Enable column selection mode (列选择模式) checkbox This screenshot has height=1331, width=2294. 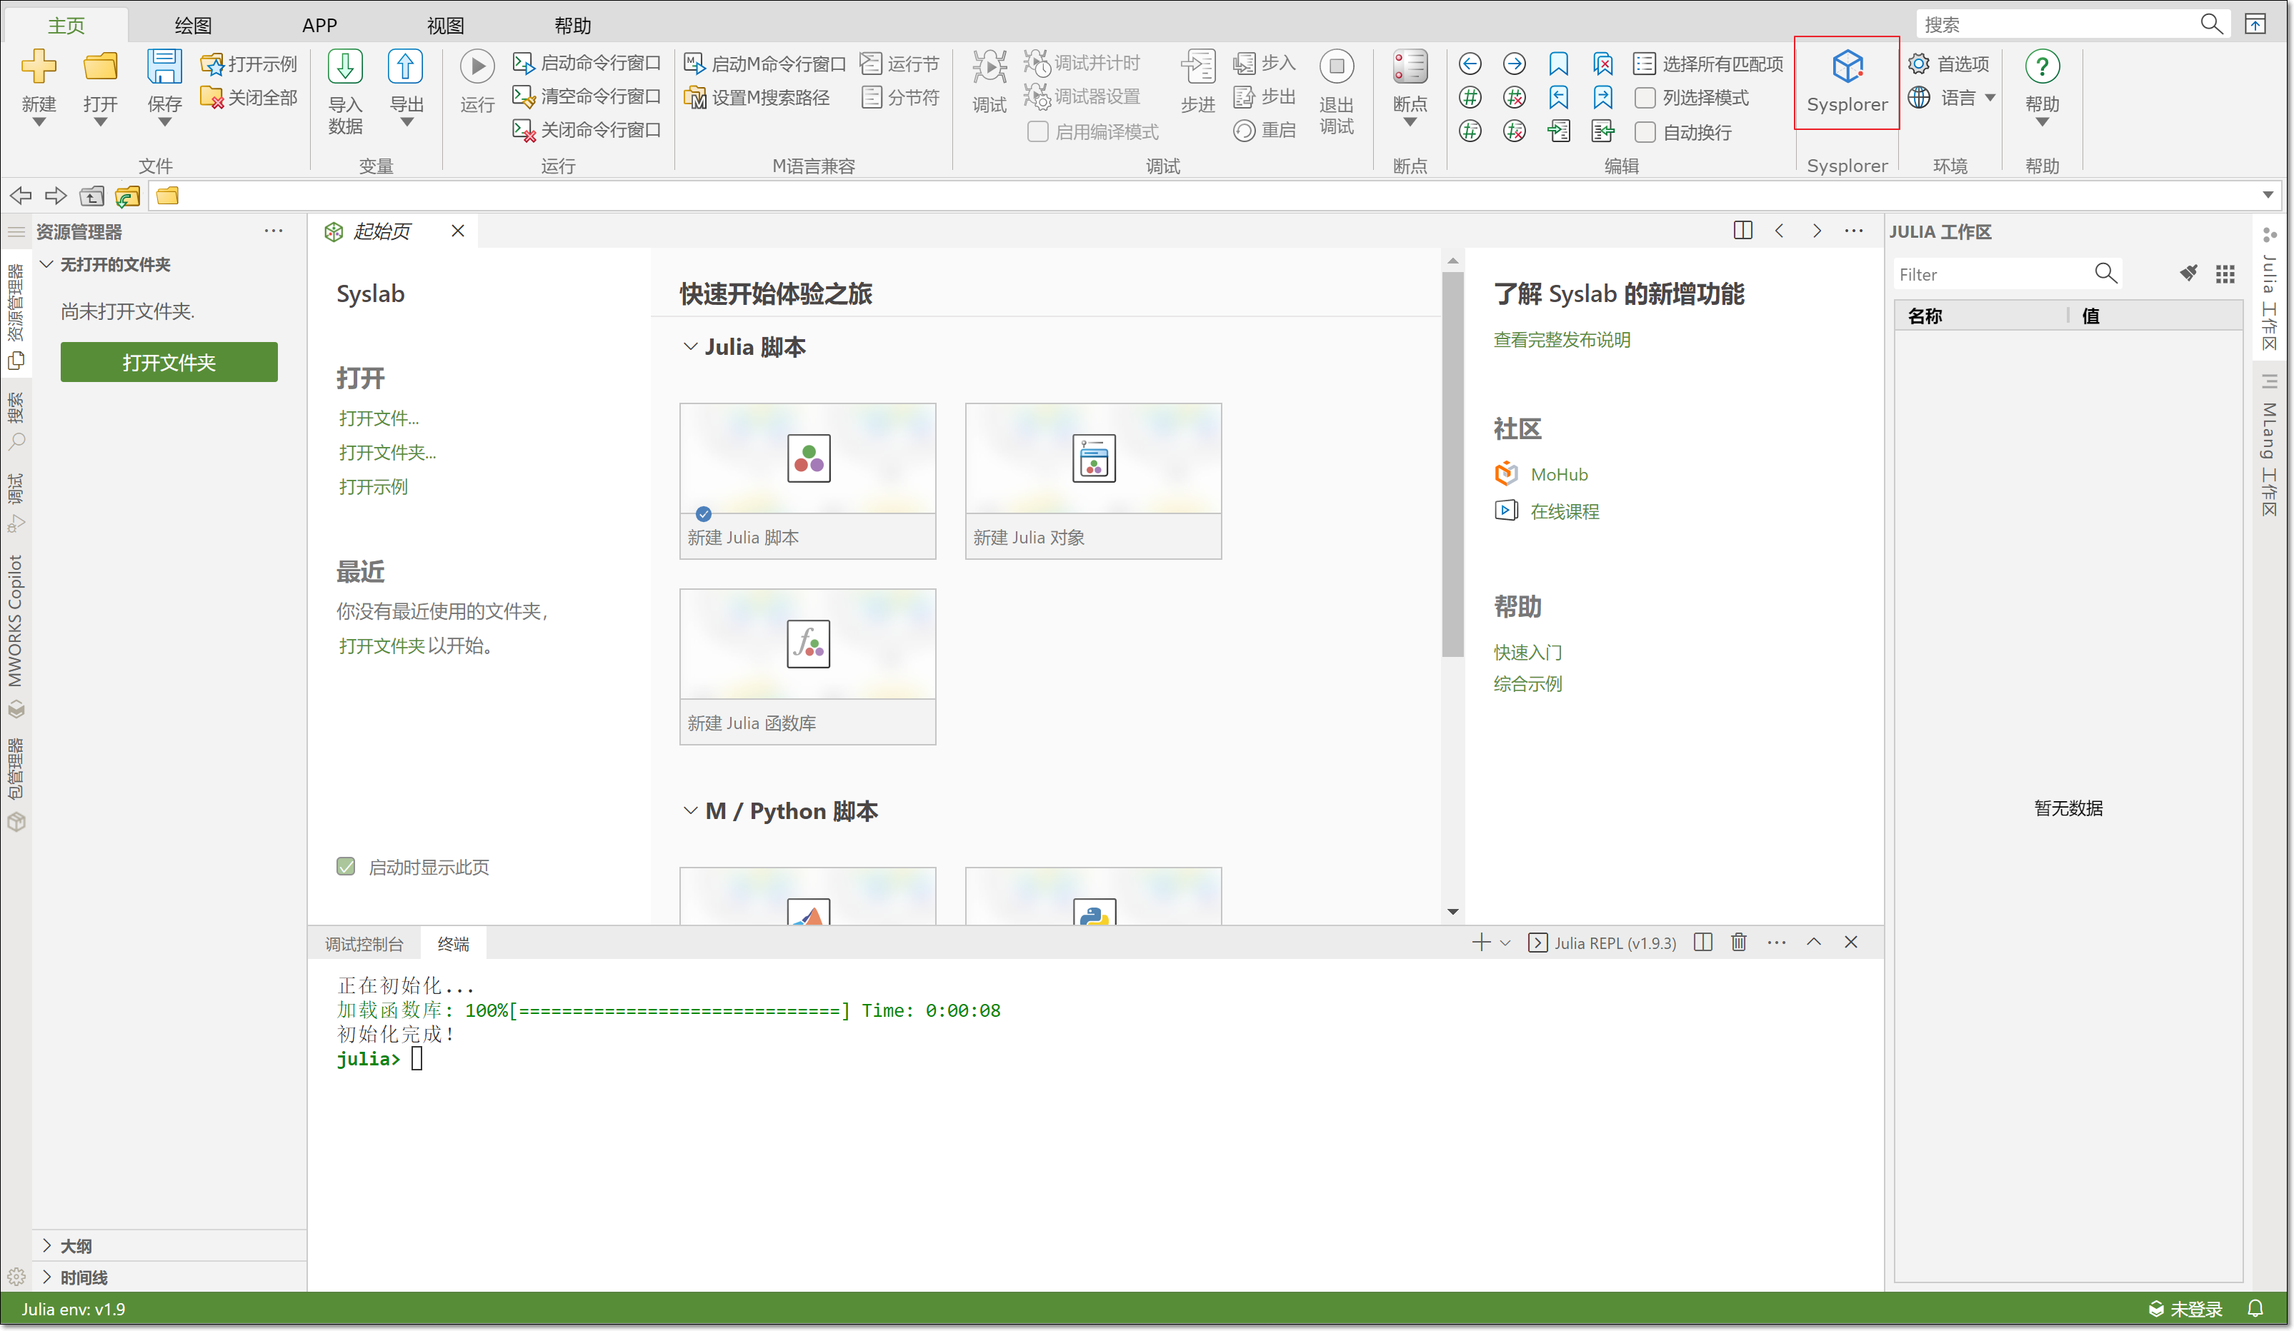click(x=1645, y=99)
